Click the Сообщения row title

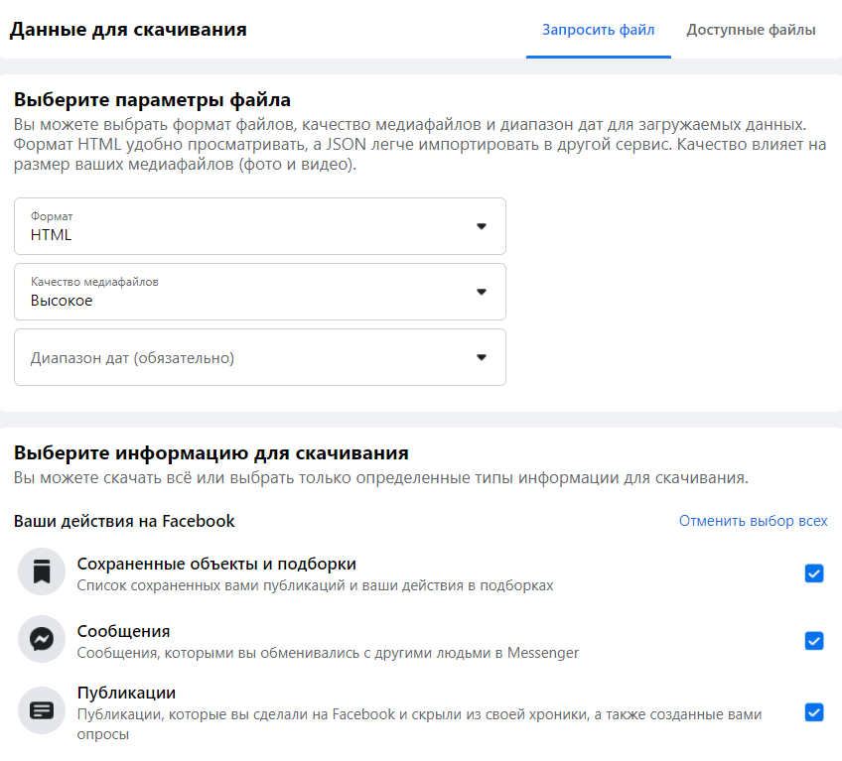point(123,631)
